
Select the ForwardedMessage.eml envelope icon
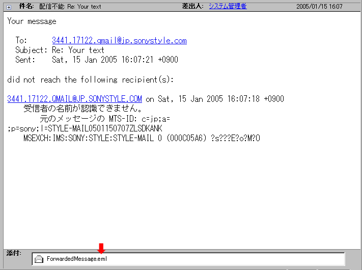pyautogui.click(x=39, y=259)
